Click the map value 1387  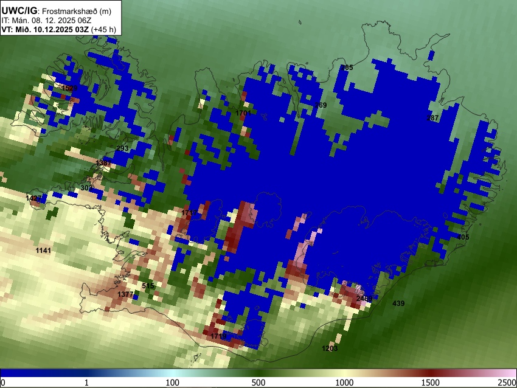point(103,163)
